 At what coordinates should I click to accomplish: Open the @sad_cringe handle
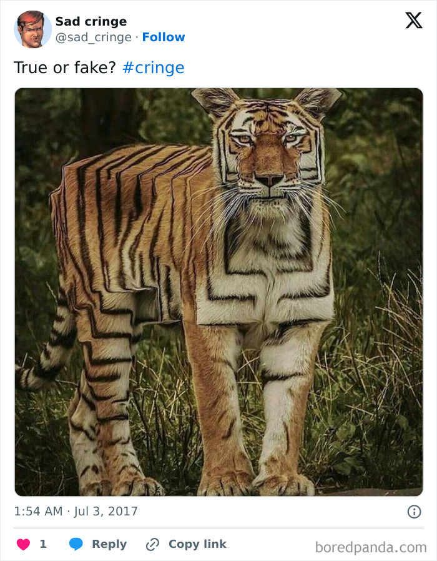94,37
